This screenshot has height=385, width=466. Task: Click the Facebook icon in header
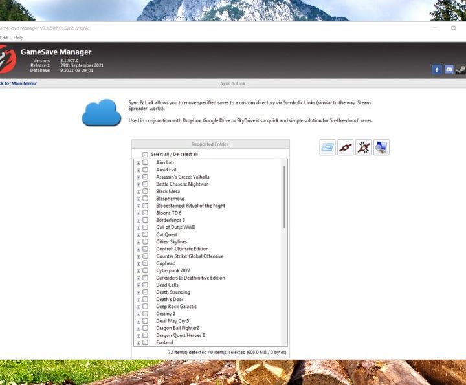click(x=437, y=70)
